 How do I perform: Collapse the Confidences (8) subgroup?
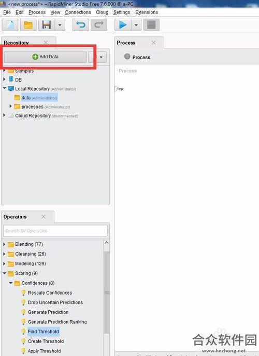click(11, 283)
